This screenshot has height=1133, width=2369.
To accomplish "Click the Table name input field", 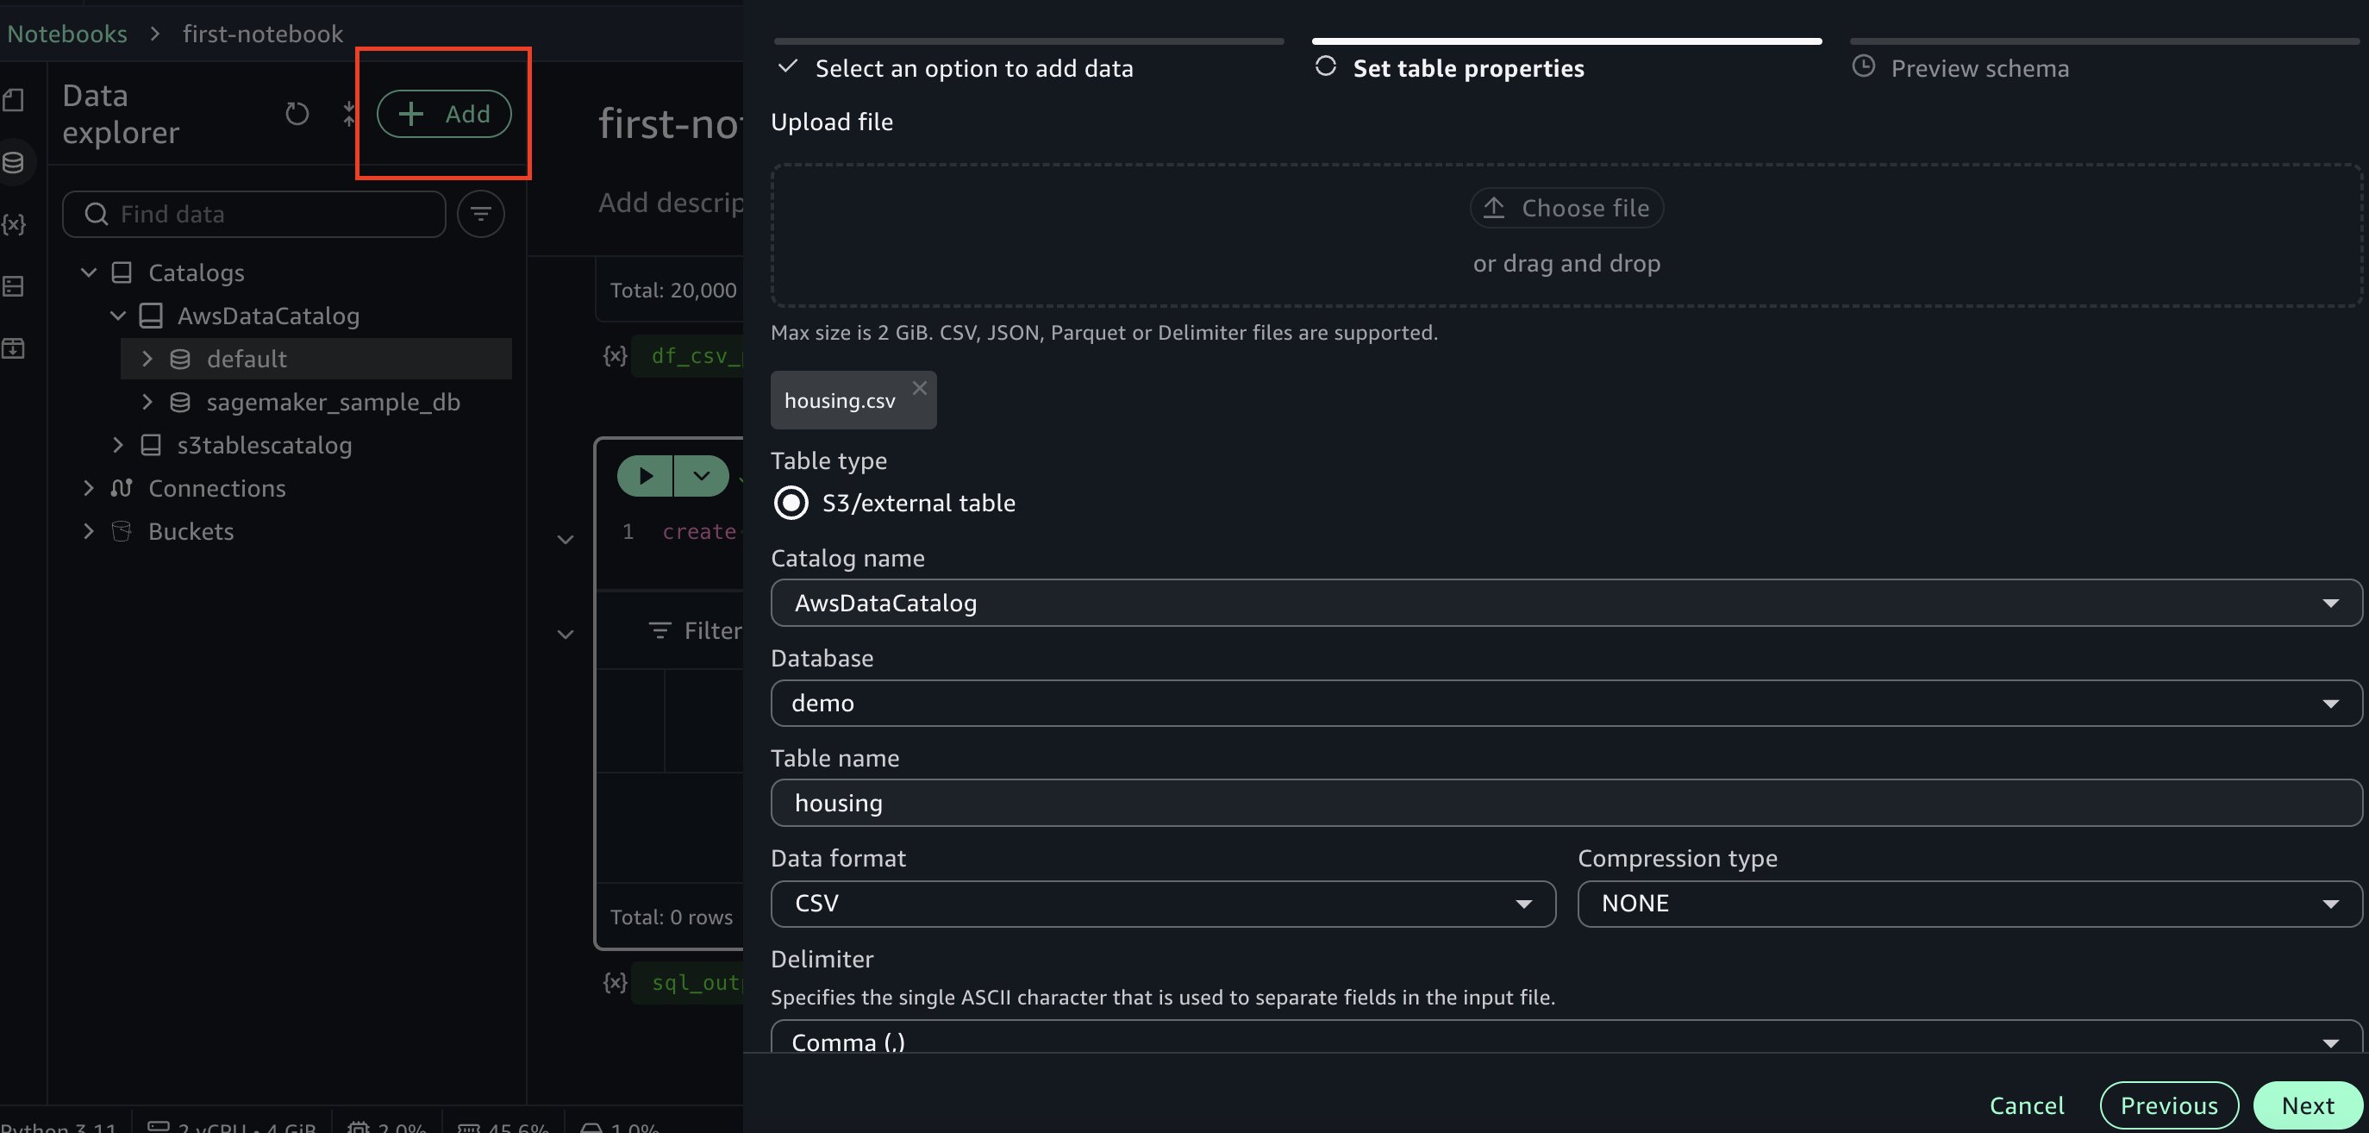I will pos(1566,803).
